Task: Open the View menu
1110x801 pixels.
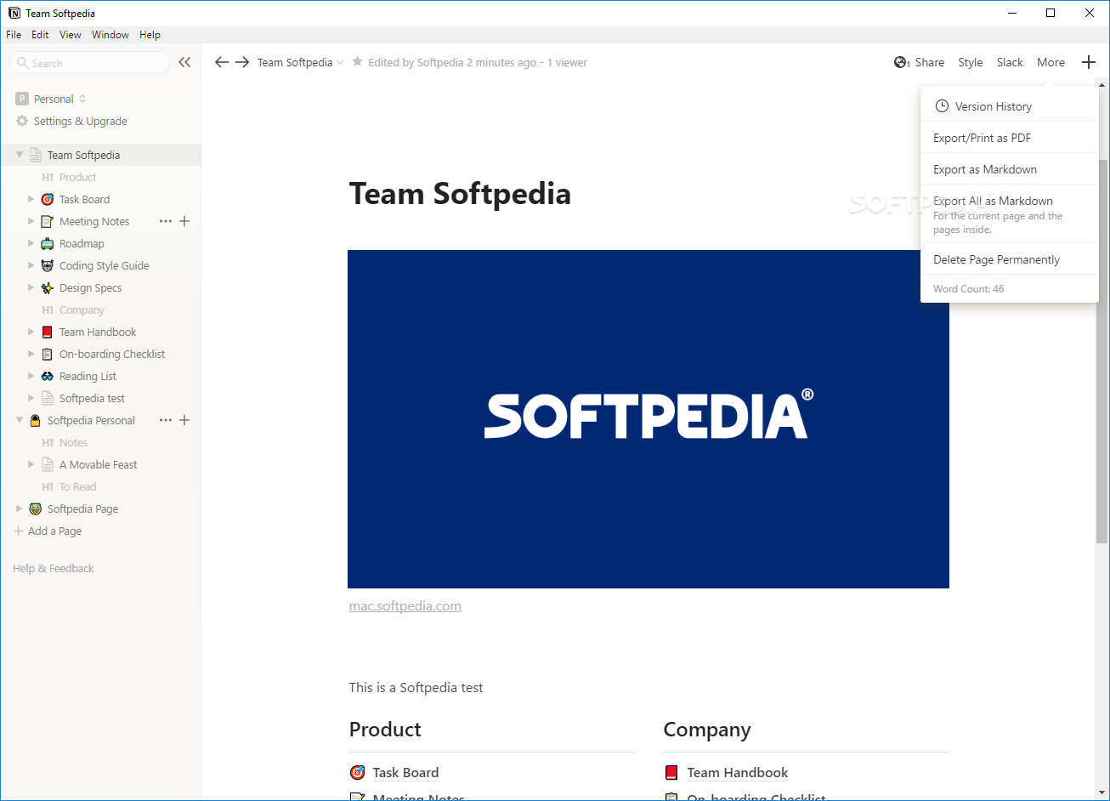Action: (x=71, y=35)
